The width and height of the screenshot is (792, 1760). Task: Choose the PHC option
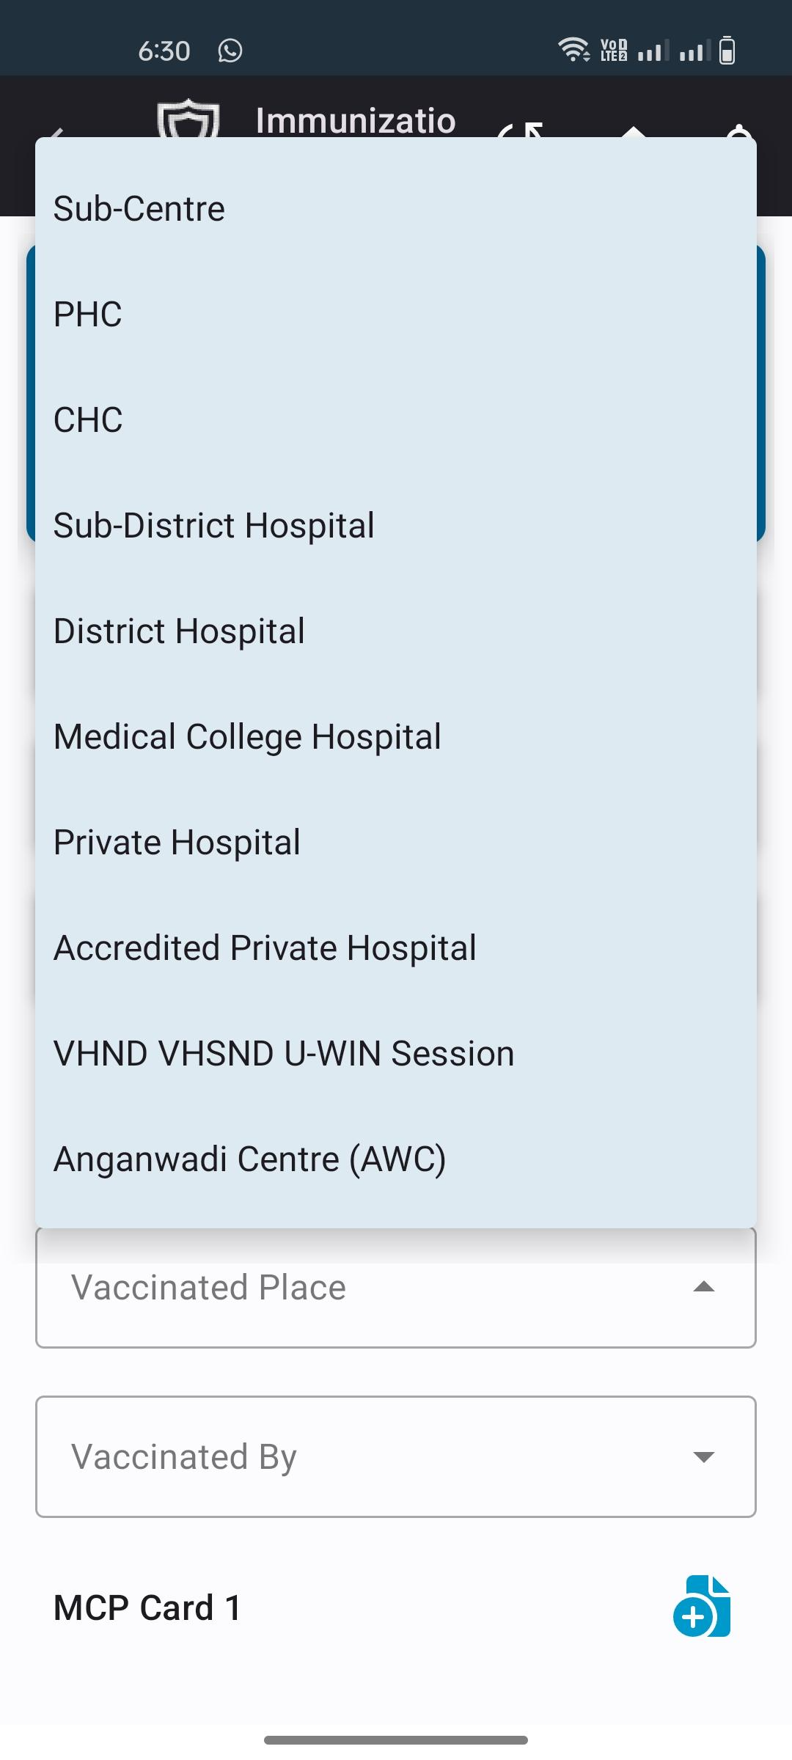(x=396, y=315)
